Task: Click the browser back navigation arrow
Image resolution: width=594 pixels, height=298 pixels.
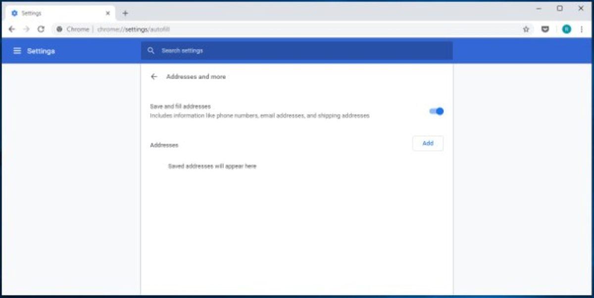Action: coord(11,29)
